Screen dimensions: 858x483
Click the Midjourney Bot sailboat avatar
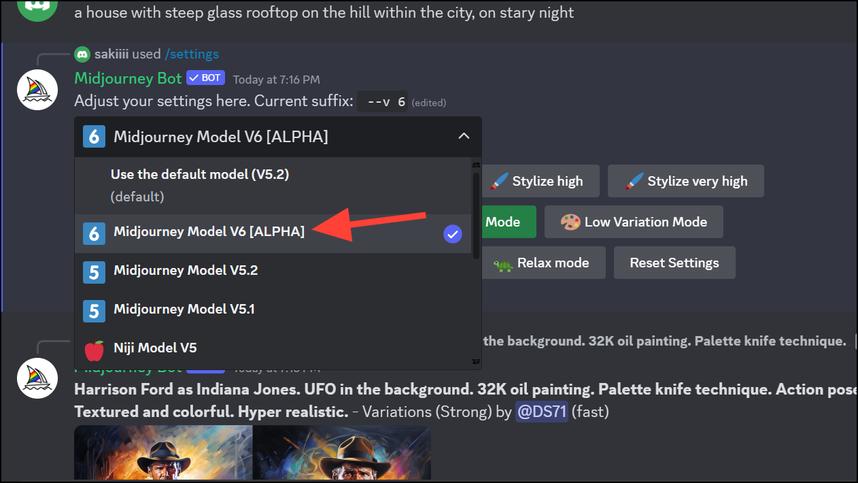pos(37,89)
